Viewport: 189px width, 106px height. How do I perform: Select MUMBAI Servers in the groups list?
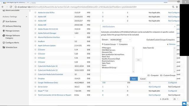(x=108, y=50)
